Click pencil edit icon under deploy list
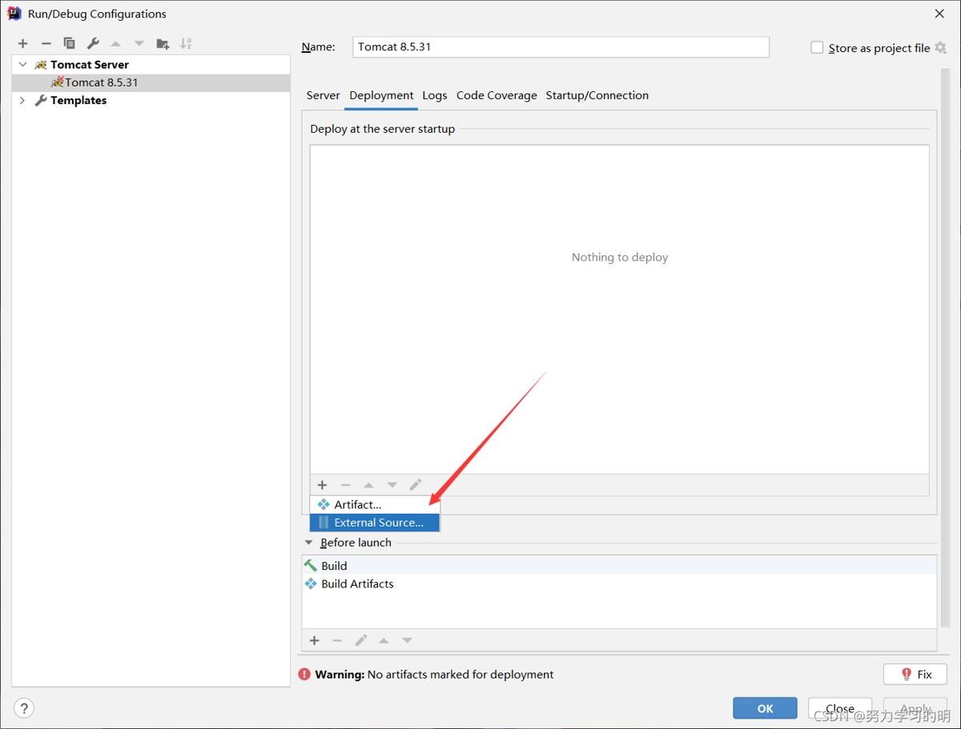Image resolution: width=961 pixels, height=729 pixels. [x=415, y=485]
